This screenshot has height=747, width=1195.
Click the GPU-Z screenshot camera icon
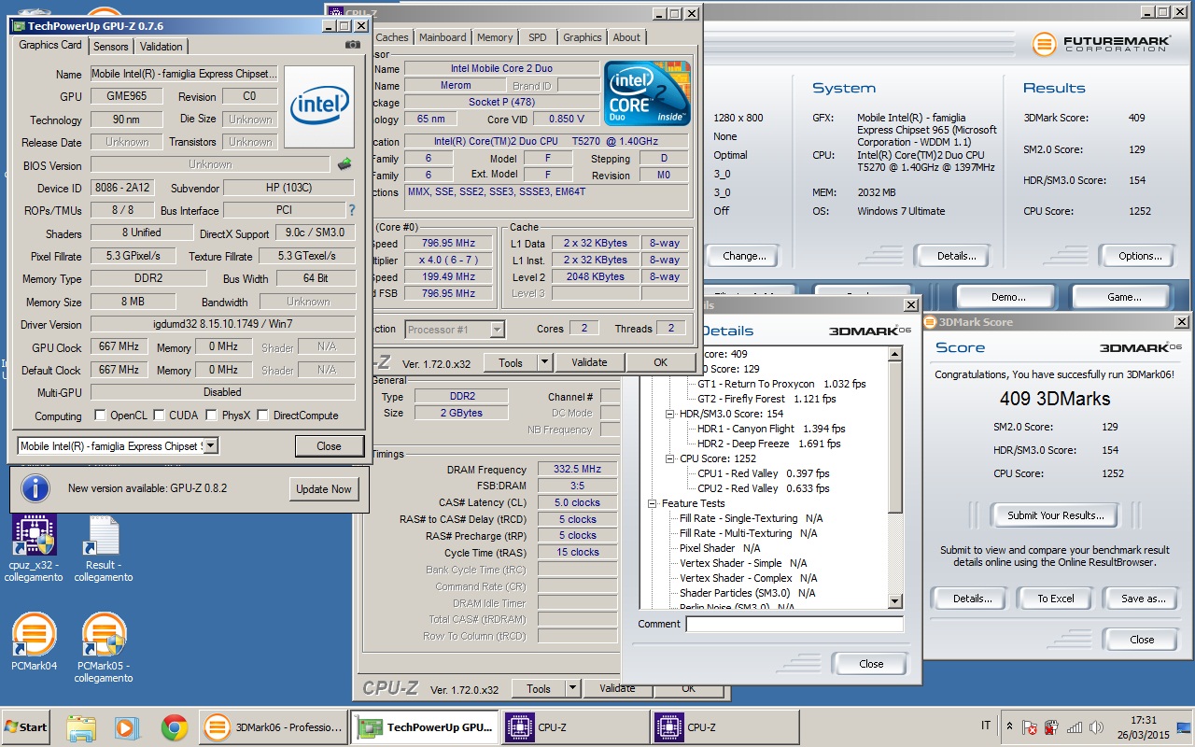352,45
